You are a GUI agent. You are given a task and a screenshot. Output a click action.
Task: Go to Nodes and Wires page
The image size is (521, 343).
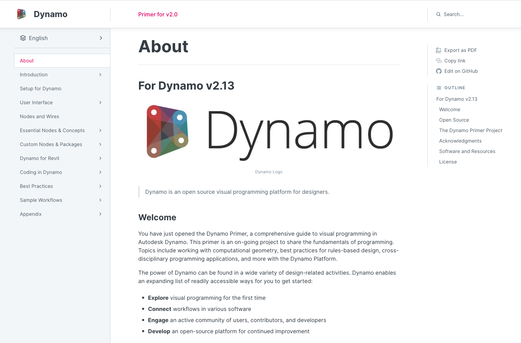point(39,116)
